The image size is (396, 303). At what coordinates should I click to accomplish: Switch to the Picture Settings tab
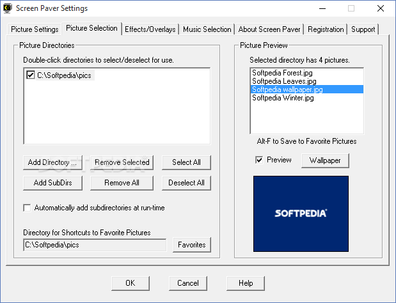pos(35,29)
